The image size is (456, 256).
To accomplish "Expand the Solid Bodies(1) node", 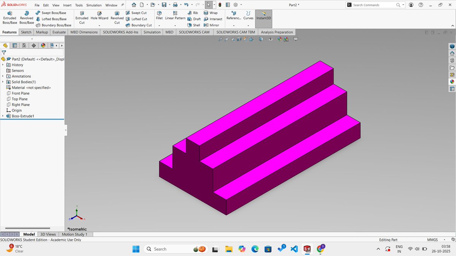I will [3, 82].
